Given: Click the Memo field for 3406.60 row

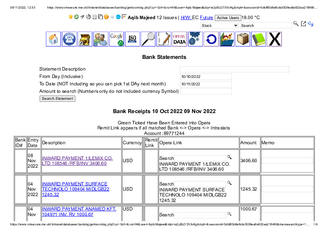Looking at the screenshot, I should (287, 161).
